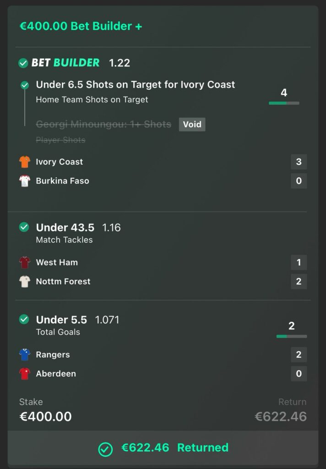Click the Ivory Coast score box showing 3

click(x=299, y=162)
